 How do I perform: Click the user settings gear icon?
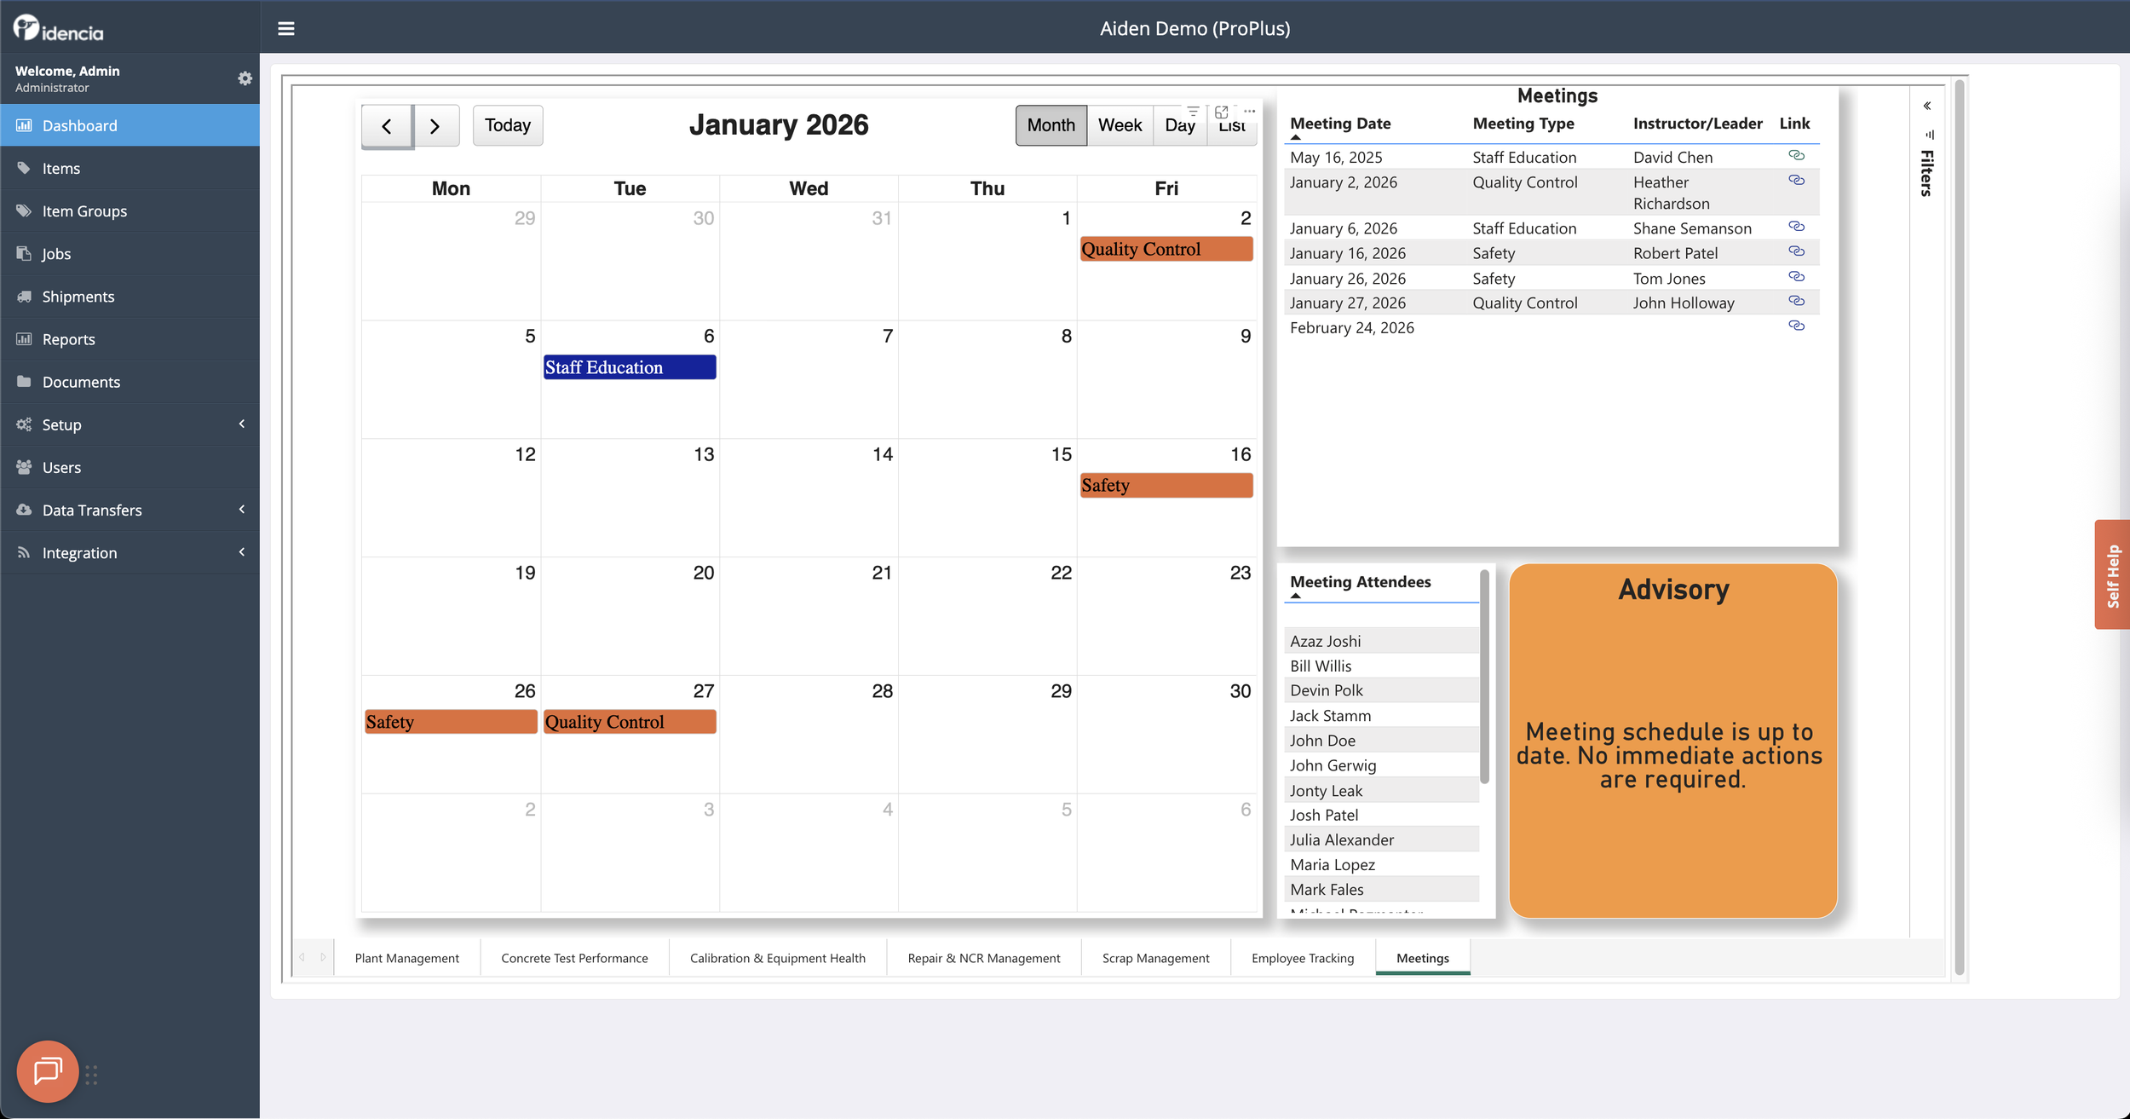pos(245,78)
